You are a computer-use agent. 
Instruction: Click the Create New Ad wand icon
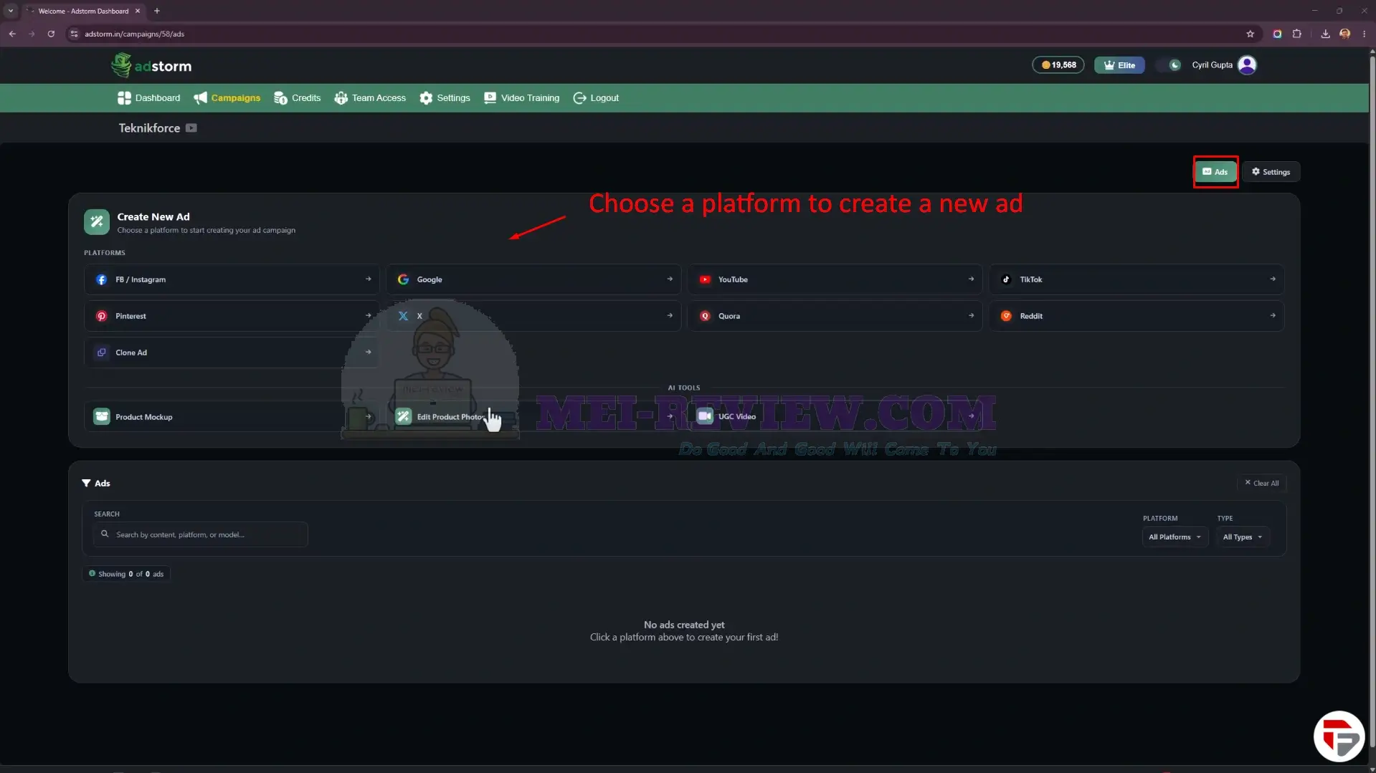coord(97,222)
